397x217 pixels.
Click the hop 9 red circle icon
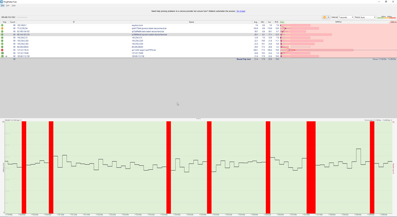[2, 50]
